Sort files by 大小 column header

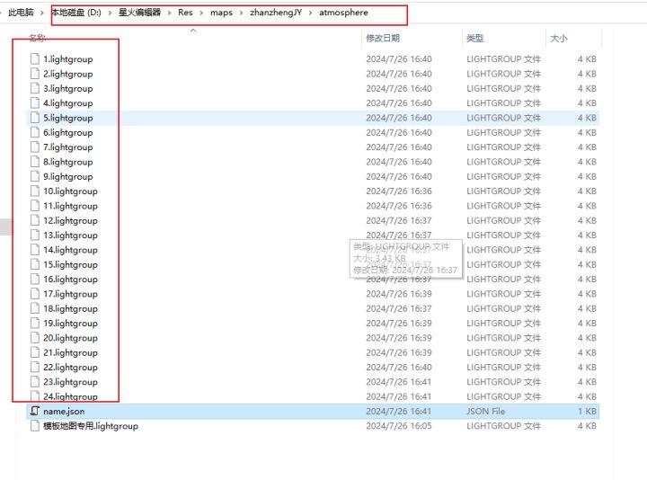[x=558, y=38]
